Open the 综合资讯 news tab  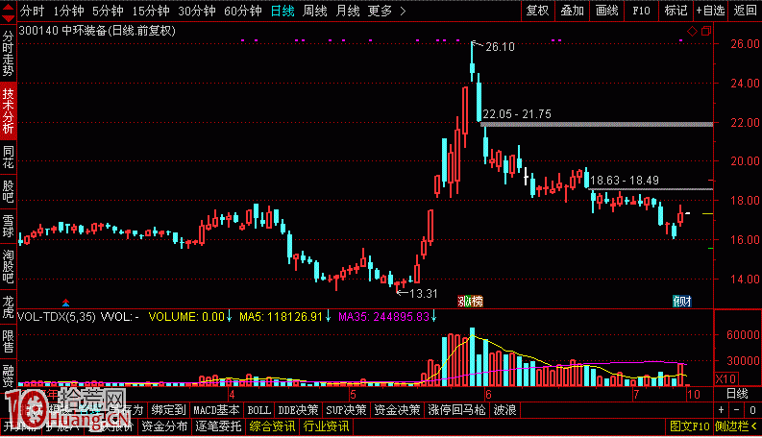272,426
